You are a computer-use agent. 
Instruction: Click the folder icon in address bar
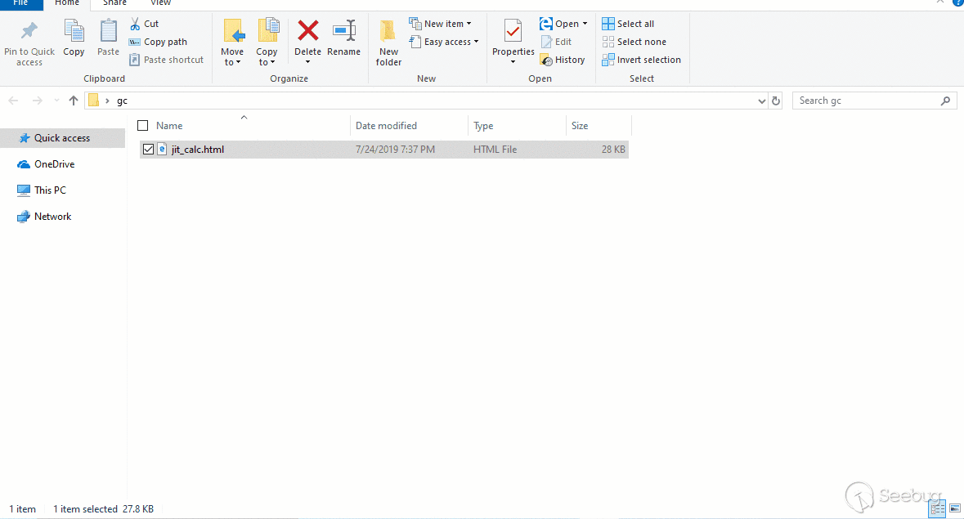pyautogui.click(x=93, y=100)
